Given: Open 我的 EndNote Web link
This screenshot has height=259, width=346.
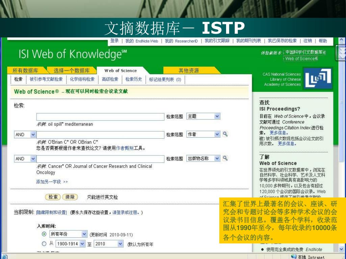Looking at the screenshot, I should pyautogui.click(x=142, y=41).
